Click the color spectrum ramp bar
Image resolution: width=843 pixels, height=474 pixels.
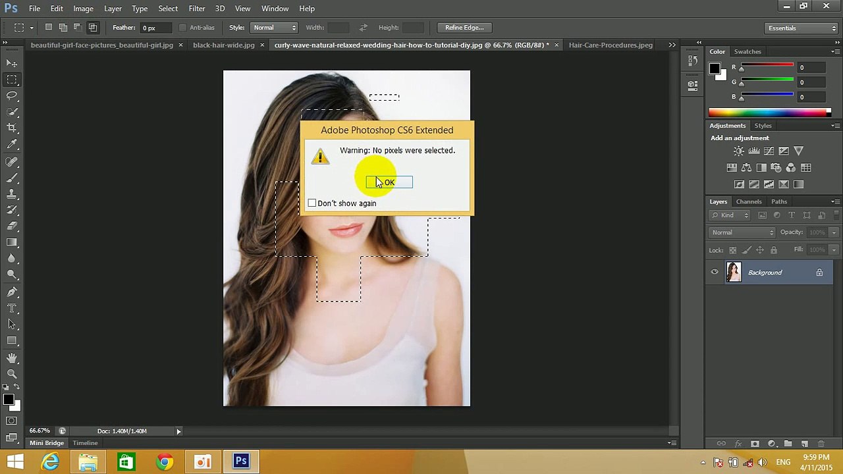coord(769,113)
